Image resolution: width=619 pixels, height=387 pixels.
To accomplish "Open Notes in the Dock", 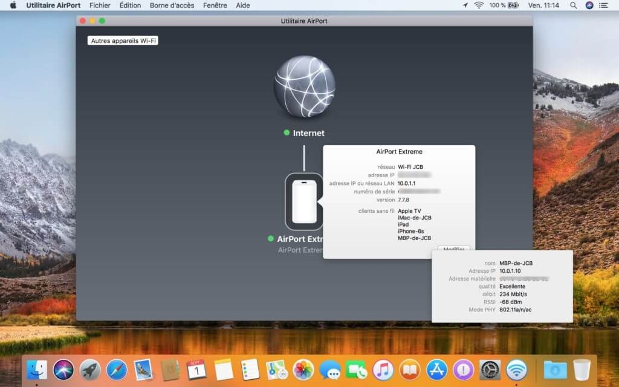I will click(224, 370).
